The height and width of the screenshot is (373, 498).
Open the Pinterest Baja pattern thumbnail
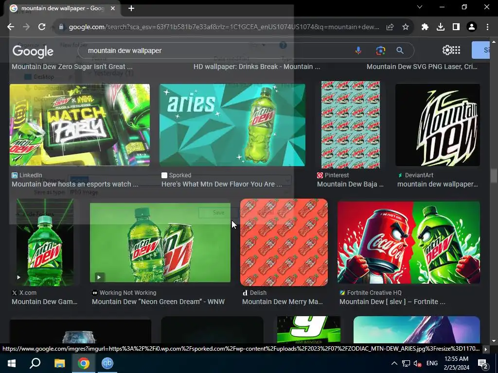click(x=351, y=125)
